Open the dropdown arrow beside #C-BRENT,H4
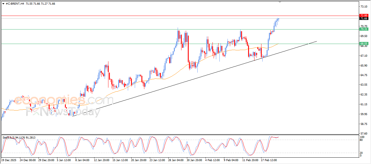Viewport: 371px width, 164px height. 3,3
